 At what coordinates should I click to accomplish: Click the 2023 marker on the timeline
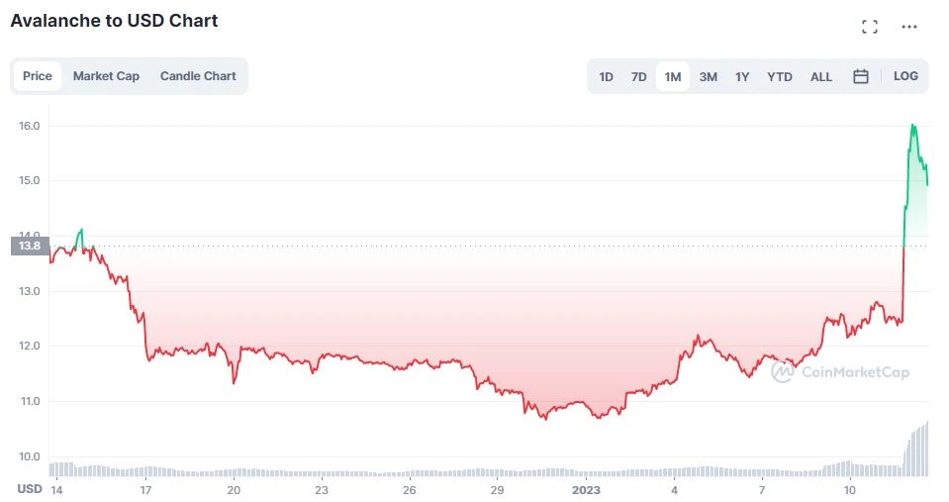(586, 489)
